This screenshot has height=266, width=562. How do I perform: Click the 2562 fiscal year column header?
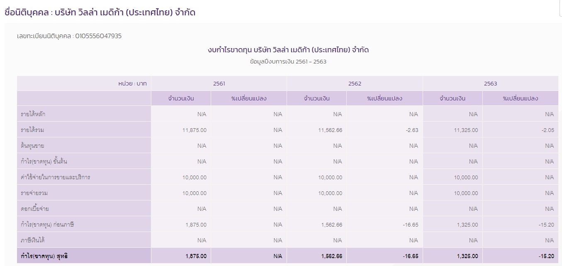[x=355, y=83]
